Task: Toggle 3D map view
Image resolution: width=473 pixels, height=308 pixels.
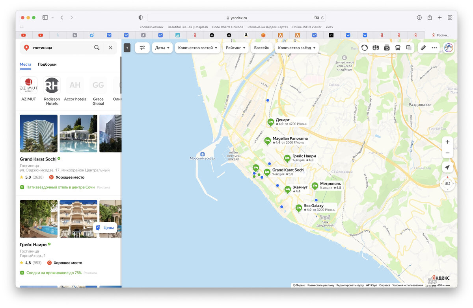Action: [447, 183]
